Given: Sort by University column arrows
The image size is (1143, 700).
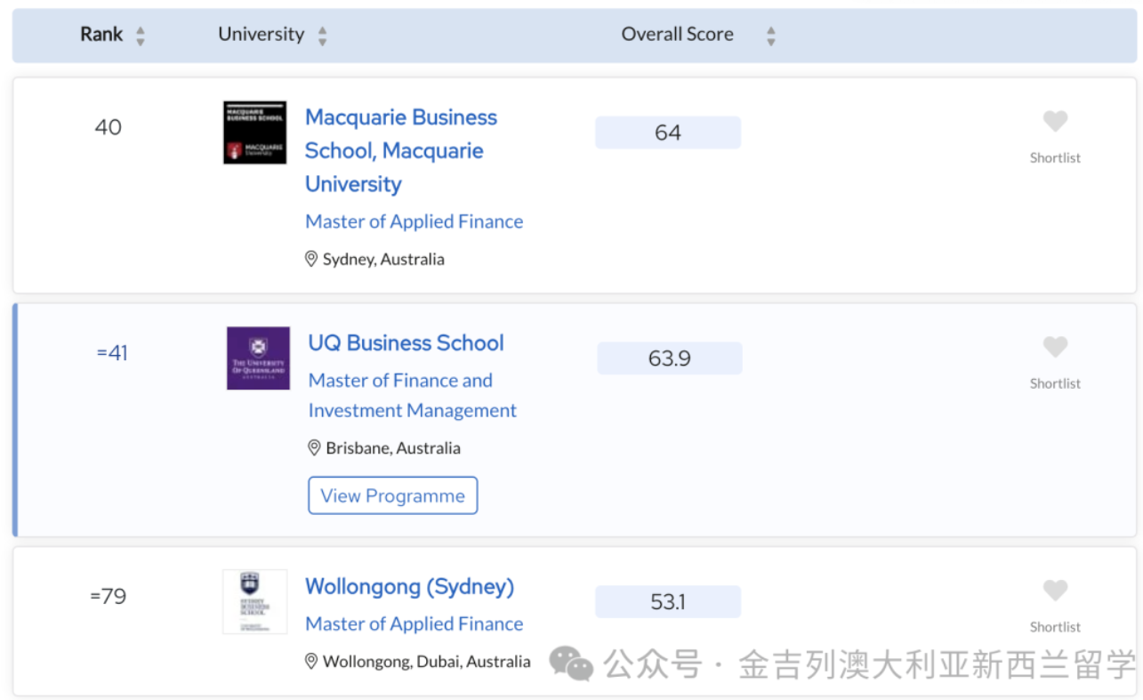Looking at the screenshot, I should click(322, 36).
